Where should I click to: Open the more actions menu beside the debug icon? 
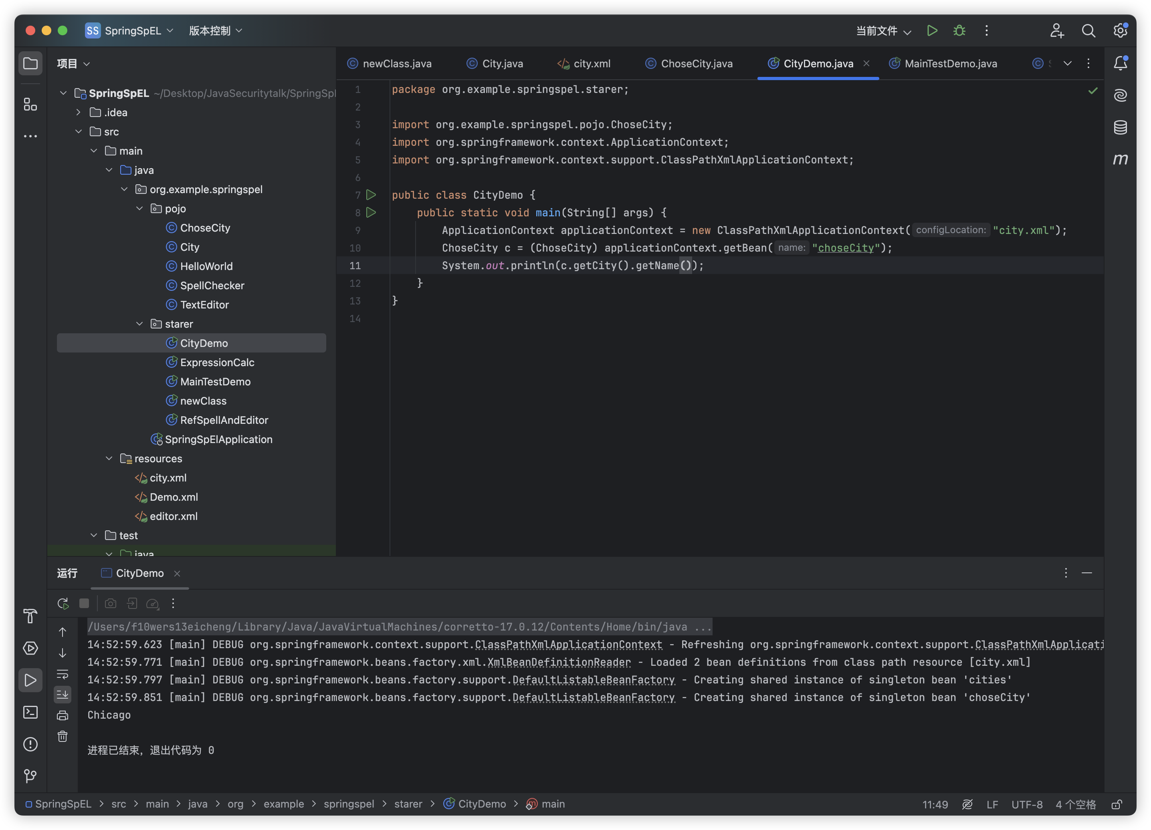click(987, 30)
